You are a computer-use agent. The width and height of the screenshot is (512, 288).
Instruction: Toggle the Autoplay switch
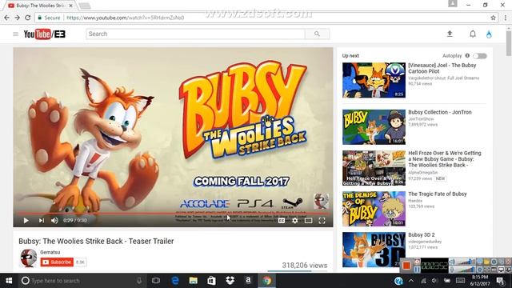480,56
